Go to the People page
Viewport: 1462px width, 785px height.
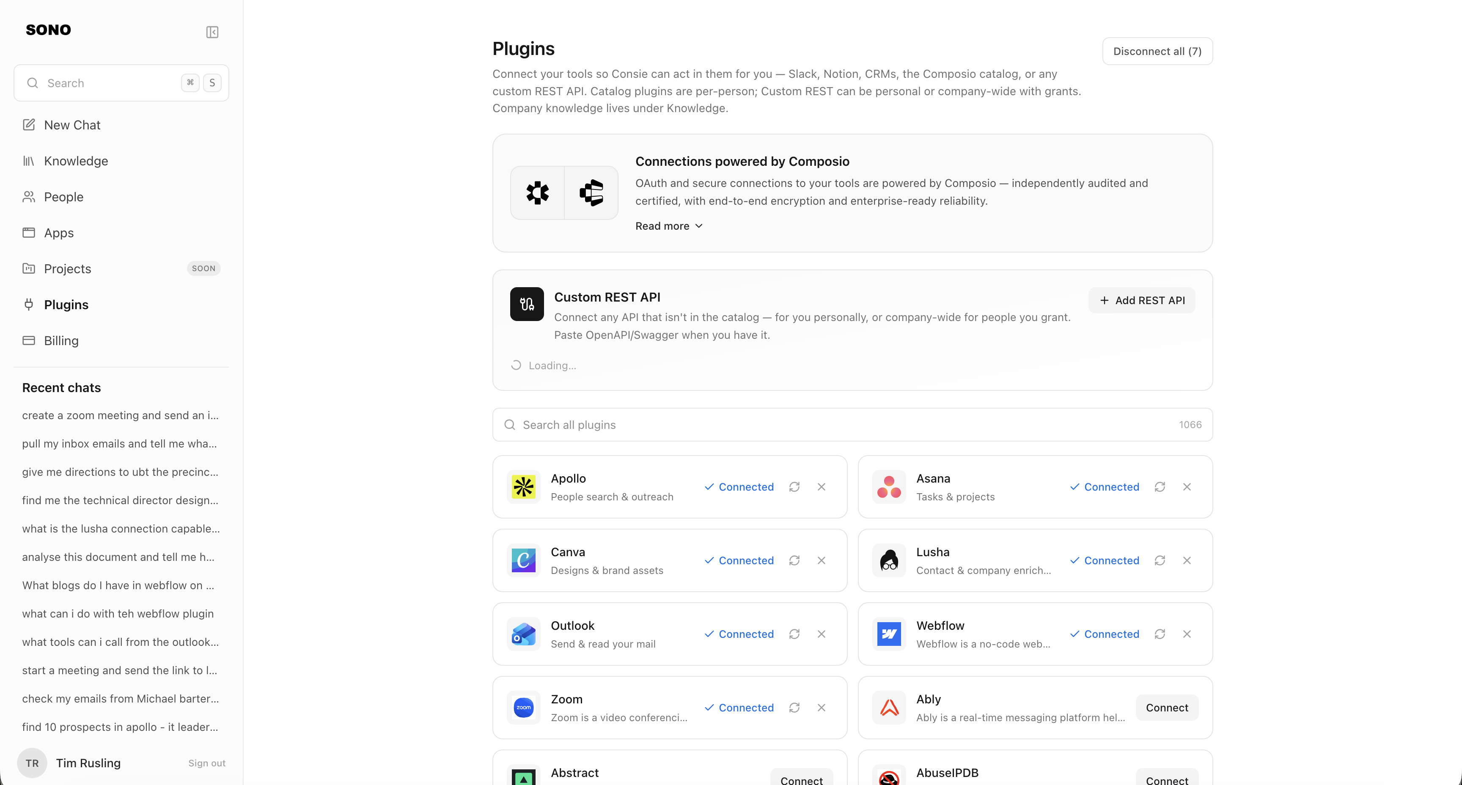tap(121, 197)
